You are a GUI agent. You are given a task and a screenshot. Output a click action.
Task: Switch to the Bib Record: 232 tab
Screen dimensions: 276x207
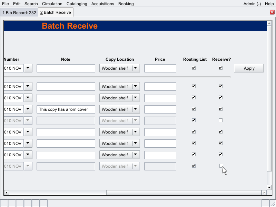[x=19, y=12]
